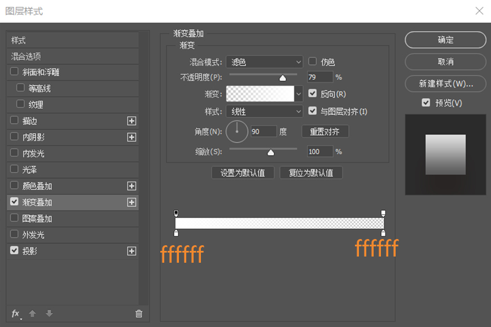Click the trash icon to delete effect
The height and width of the screenshot is (327, 491).
tap(138, 314)
